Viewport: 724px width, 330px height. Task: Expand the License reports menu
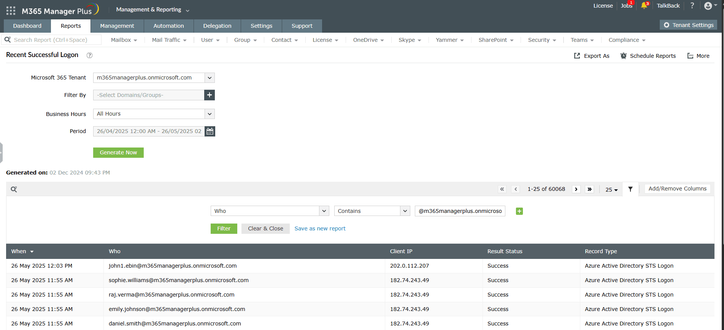325,40
